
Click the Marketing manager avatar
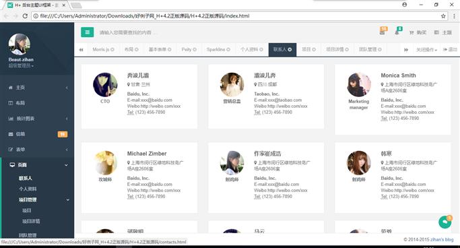[359, 84]
